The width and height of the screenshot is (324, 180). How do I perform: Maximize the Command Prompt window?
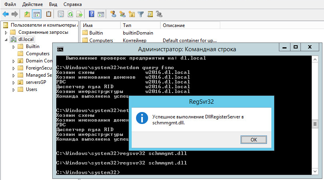pyautogui.click(x=296, y=47)
